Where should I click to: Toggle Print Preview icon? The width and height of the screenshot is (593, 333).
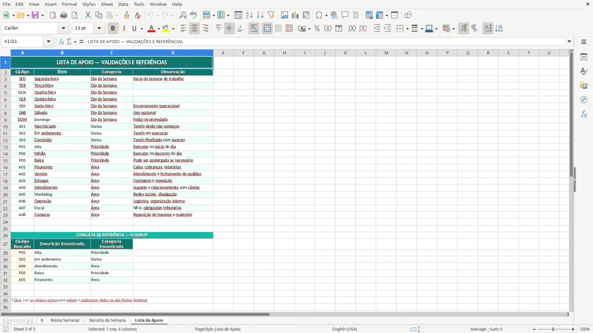[75, 15]
